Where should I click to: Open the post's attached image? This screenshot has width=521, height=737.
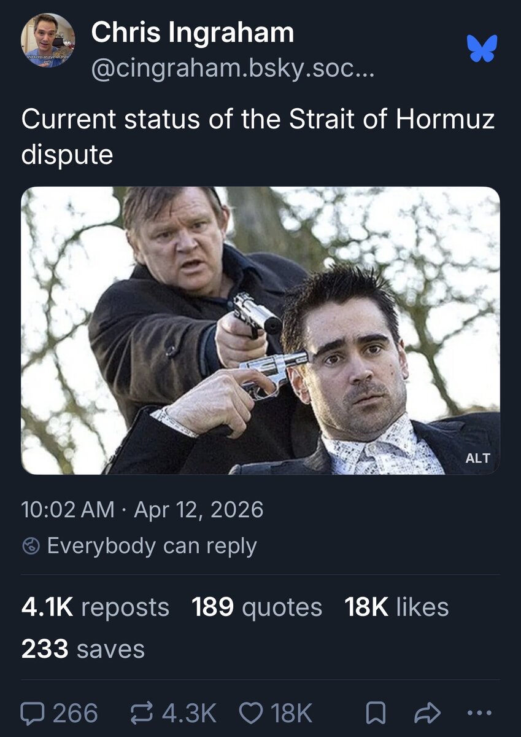(x=260, y=330)
